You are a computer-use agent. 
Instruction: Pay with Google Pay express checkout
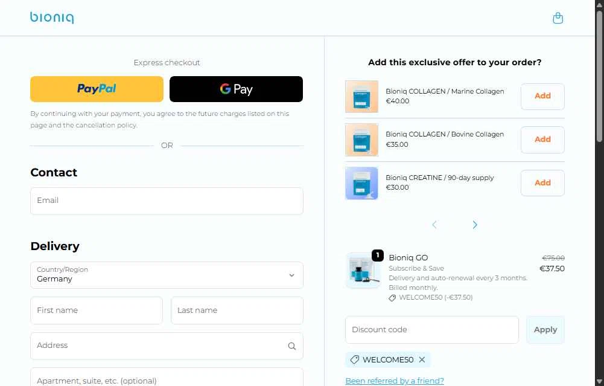236,89
